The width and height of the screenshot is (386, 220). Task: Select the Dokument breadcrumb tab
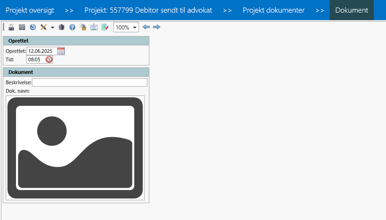[x=351, y=10]
